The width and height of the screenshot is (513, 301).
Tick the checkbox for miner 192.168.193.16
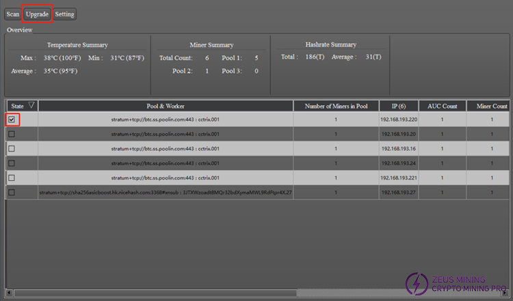coord(12,149)
